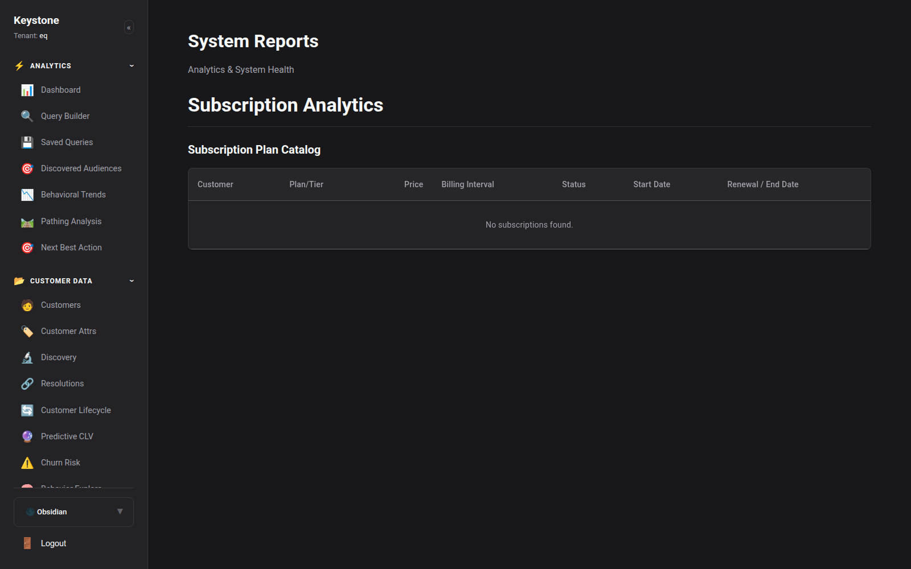Click the Predictive CLV crystal ball icon
Screen dimensions: 911x569
pos(27,437)
